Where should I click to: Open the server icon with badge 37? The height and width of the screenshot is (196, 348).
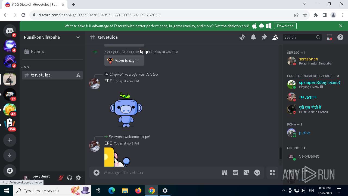point(10,94)
